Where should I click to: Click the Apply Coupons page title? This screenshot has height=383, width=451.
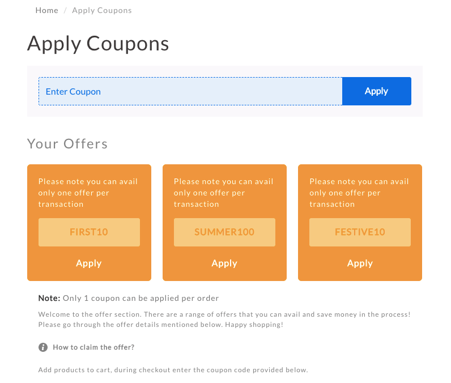(98, 44)
